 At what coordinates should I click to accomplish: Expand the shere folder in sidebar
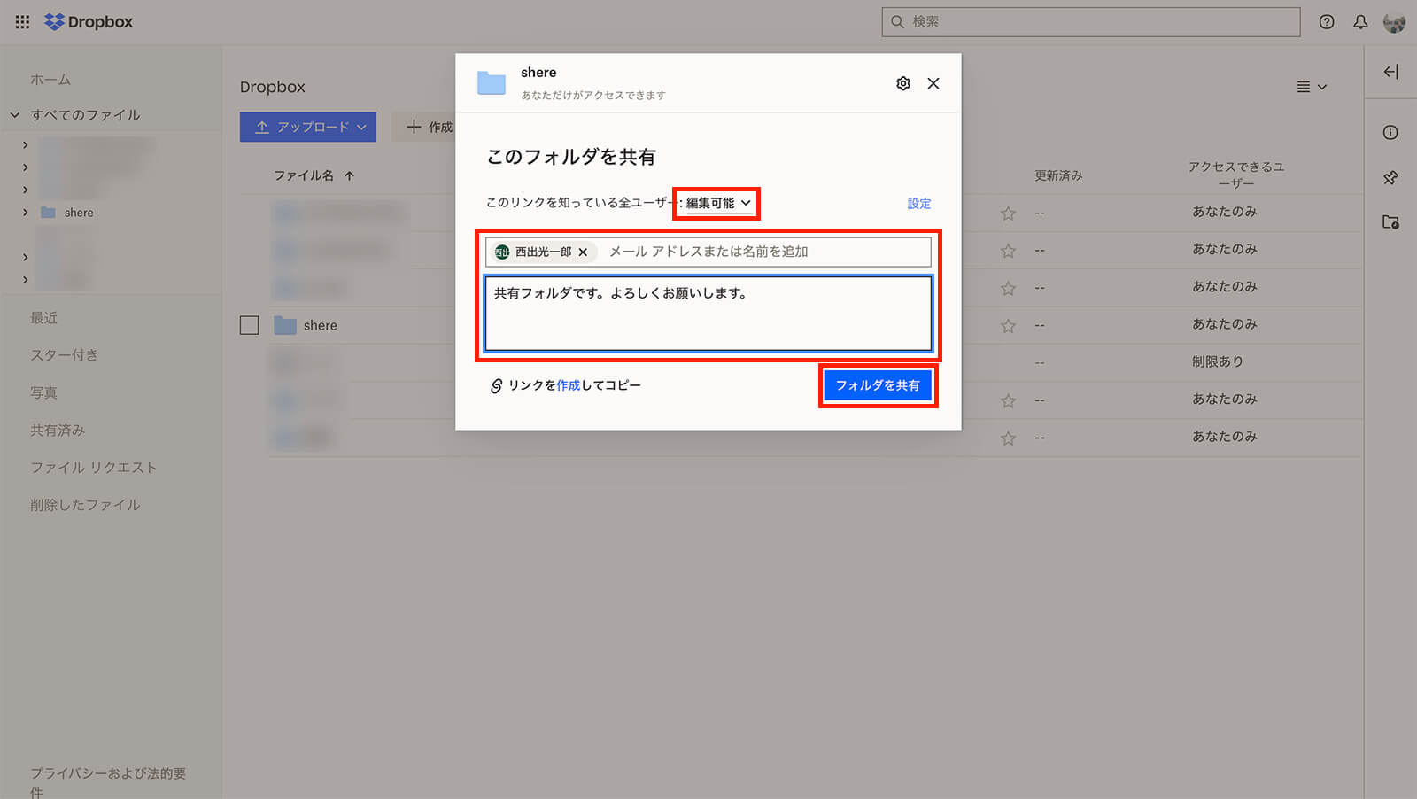pyautogui.click(x=25, y=213)
